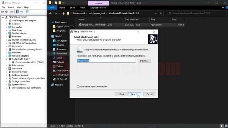The width and height of the screenshot is (228, 128).
Task: Open Application Tools tab
Action: [x=98, y=8]
